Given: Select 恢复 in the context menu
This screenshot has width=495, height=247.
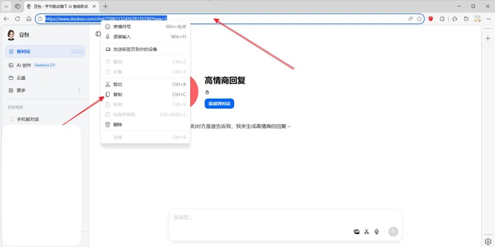Looking at the screenshot, I should 146,72.
